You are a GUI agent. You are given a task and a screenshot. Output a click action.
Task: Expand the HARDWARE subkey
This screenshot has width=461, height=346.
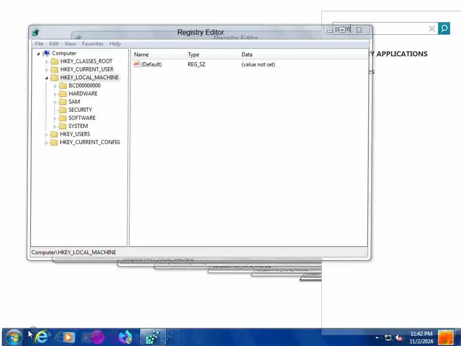click(55, 94)
